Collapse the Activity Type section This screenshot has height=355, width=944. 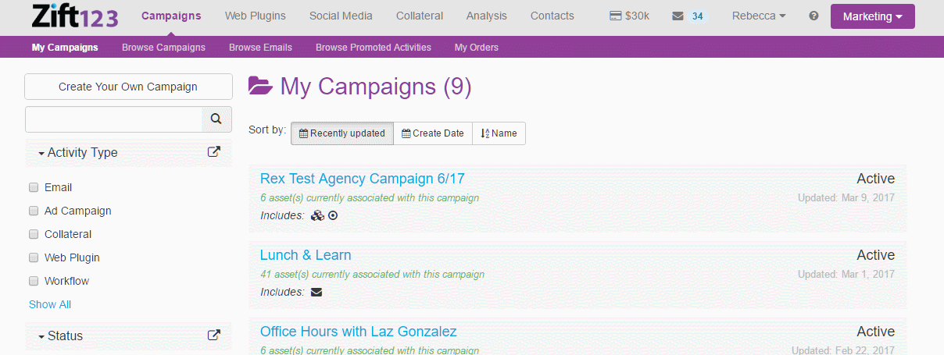(x=77, y=153)
